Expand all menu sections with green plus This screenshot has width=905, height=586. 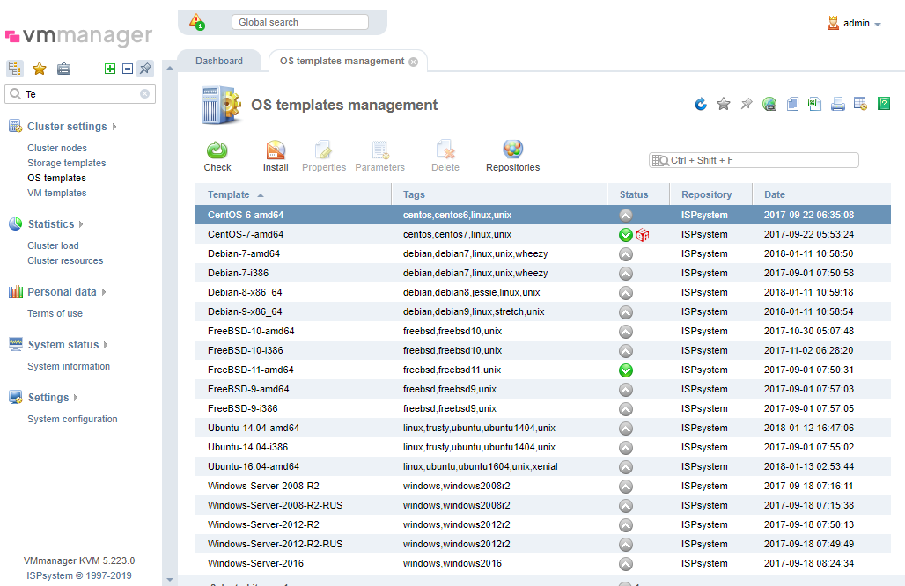coord(110,69)
